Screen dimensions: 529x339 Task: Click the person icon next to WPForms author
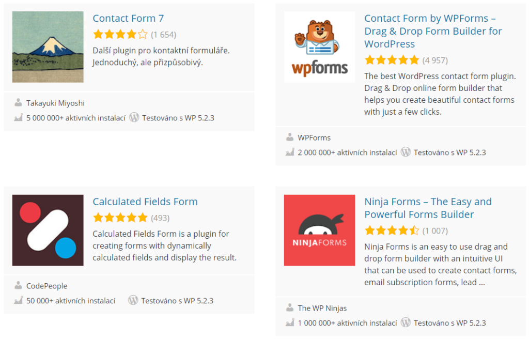click(x=289, y=137)
